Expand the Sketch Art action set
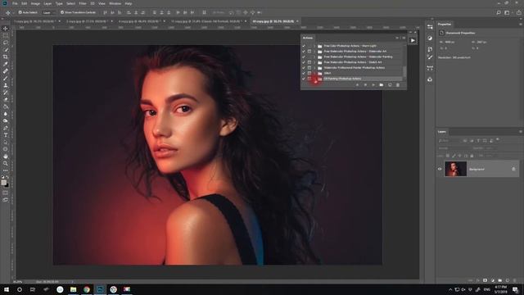Screen dimensions: 524x295 coord(314,62)
